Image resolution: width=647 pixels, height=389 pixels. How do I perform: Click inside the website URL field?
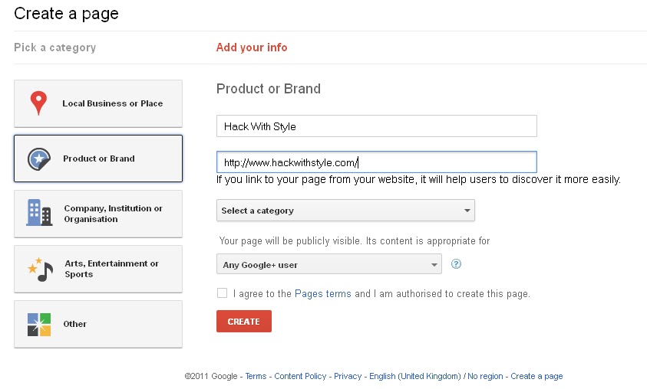coord(377,162)
